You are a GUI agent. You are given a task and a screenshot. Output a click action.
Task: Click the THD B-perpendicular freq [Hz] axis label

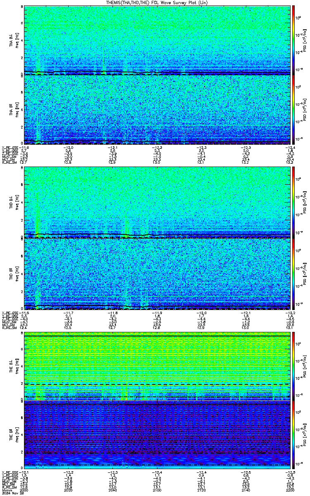[x=17, y=203]
